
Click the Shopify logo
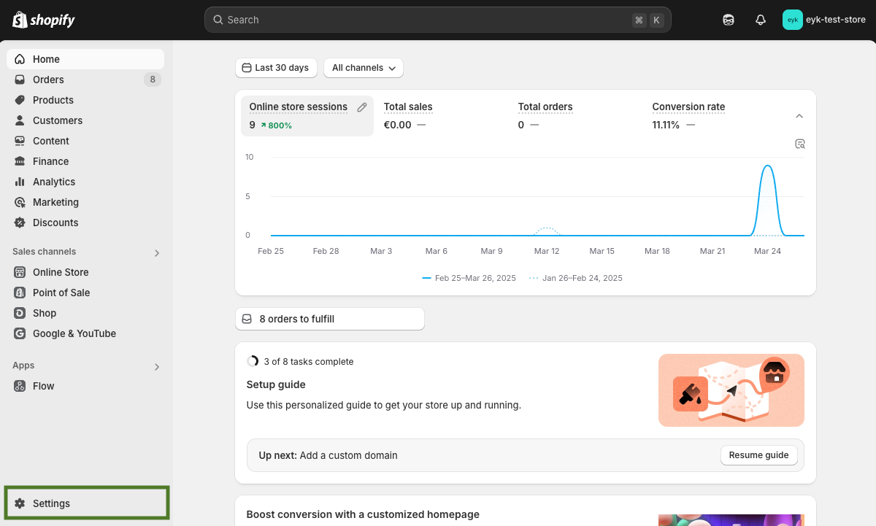click(x=44, y=20)
